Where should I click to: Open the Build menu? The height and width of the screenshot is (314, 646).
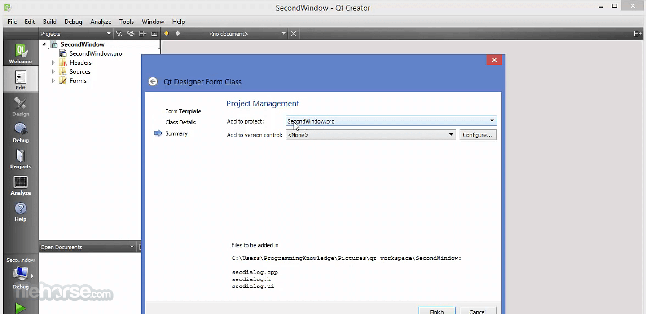pos(50,22)
